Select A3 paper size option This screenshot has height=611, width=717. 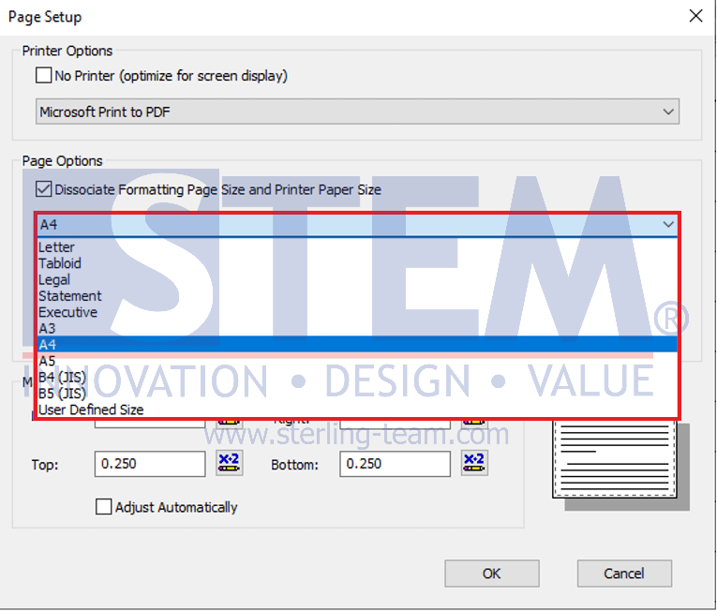[x=48, y=329]
